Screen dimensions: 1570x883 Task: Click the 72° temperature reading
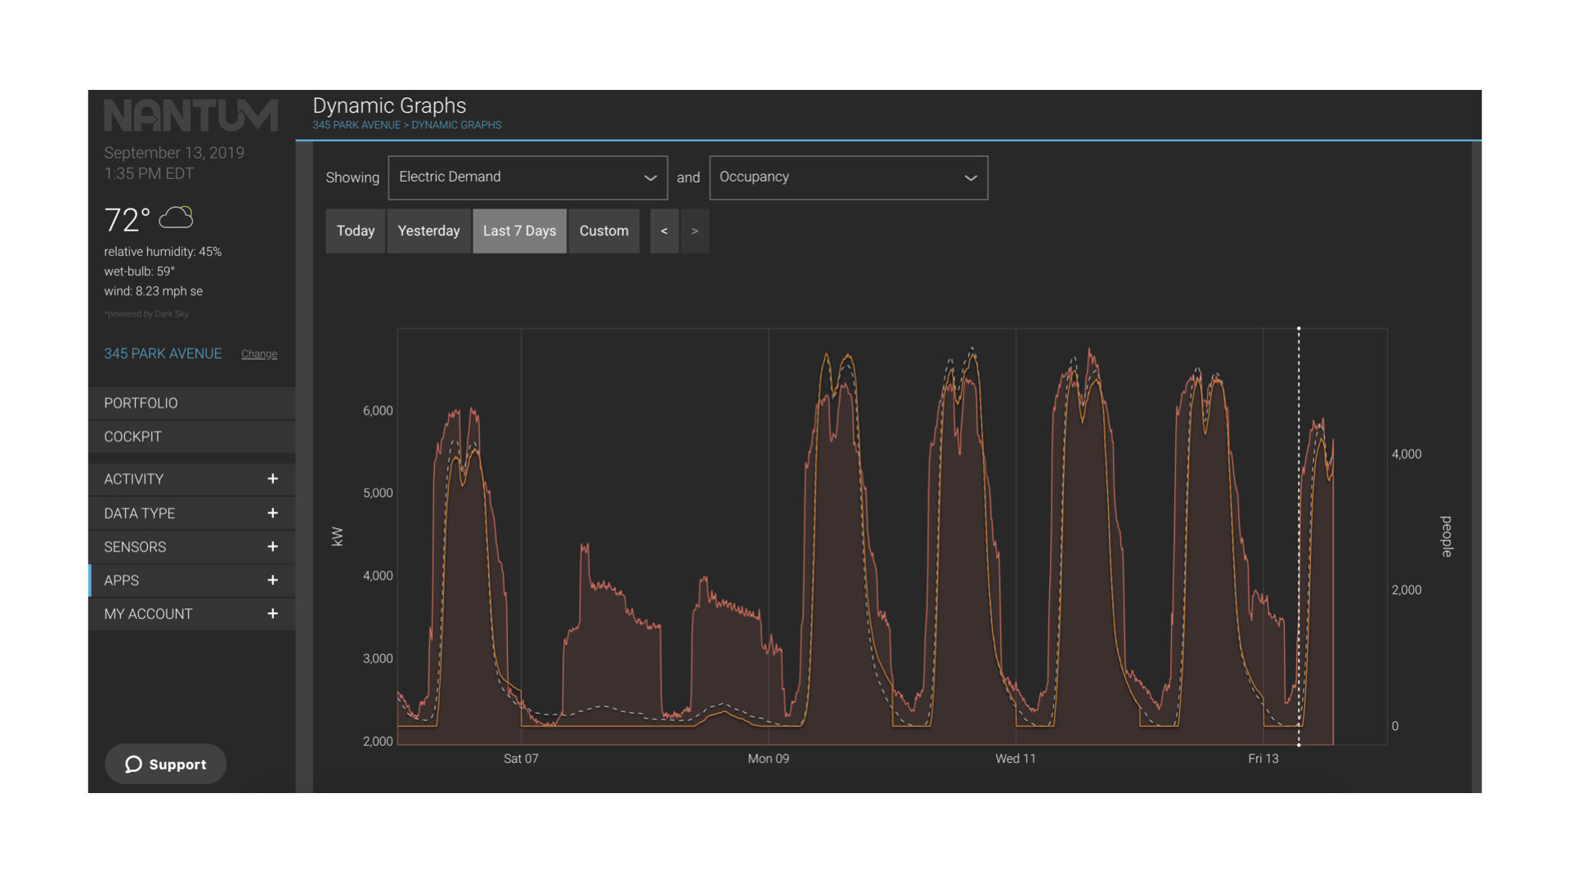127,220
